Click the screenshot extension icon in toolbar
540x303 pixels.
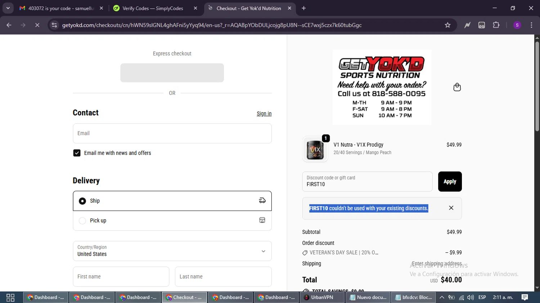482,25
